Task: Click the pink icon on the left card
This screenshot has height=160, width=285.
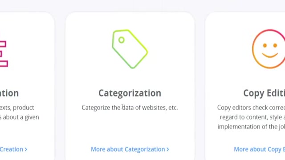Action: tap(4, 54)
